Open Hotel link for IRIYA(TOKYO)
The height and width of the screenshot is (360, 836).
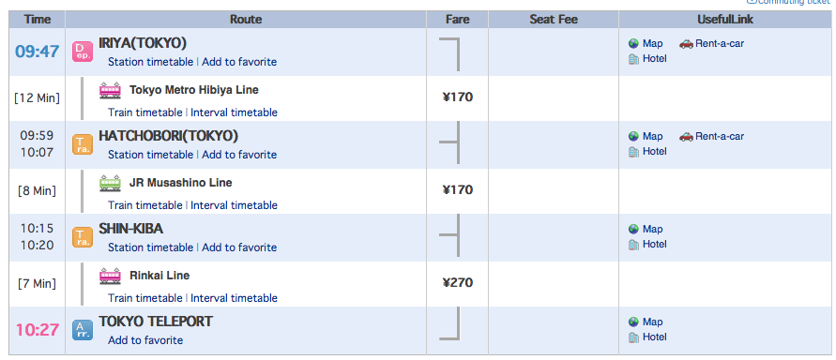coord(654,58)
